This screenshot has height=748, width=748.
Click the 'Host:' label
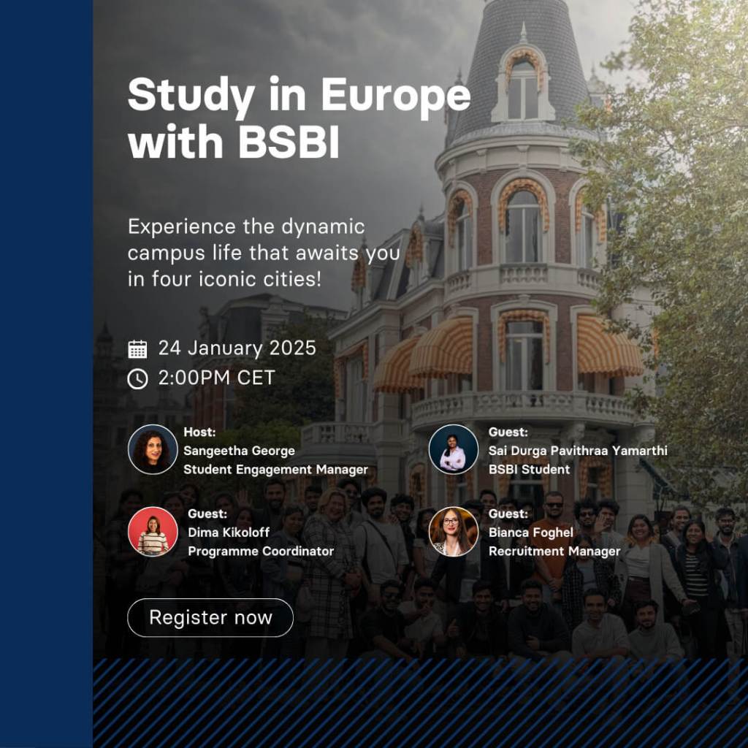point(199,432)
